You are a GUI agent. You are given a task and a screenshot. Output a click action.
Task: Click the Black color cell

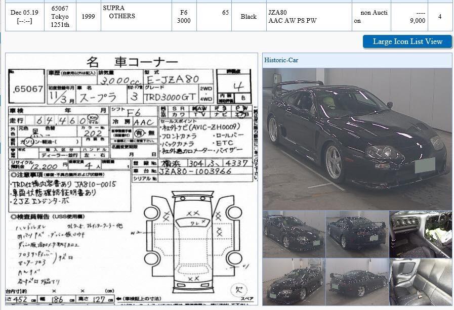click(x=249, y=16)
